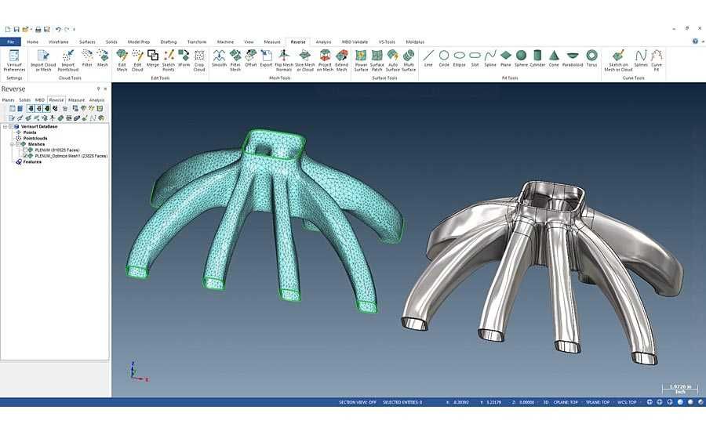
Task: Select the Planes tab in side panel
Action: click(8, 100)
